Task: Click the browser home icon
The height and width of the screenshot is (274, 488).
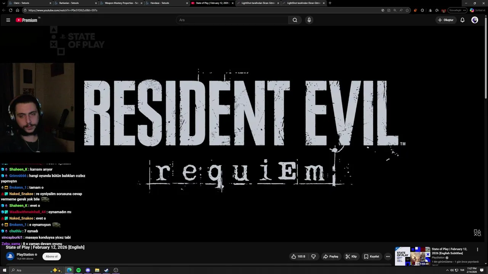Action: point(17,10)
